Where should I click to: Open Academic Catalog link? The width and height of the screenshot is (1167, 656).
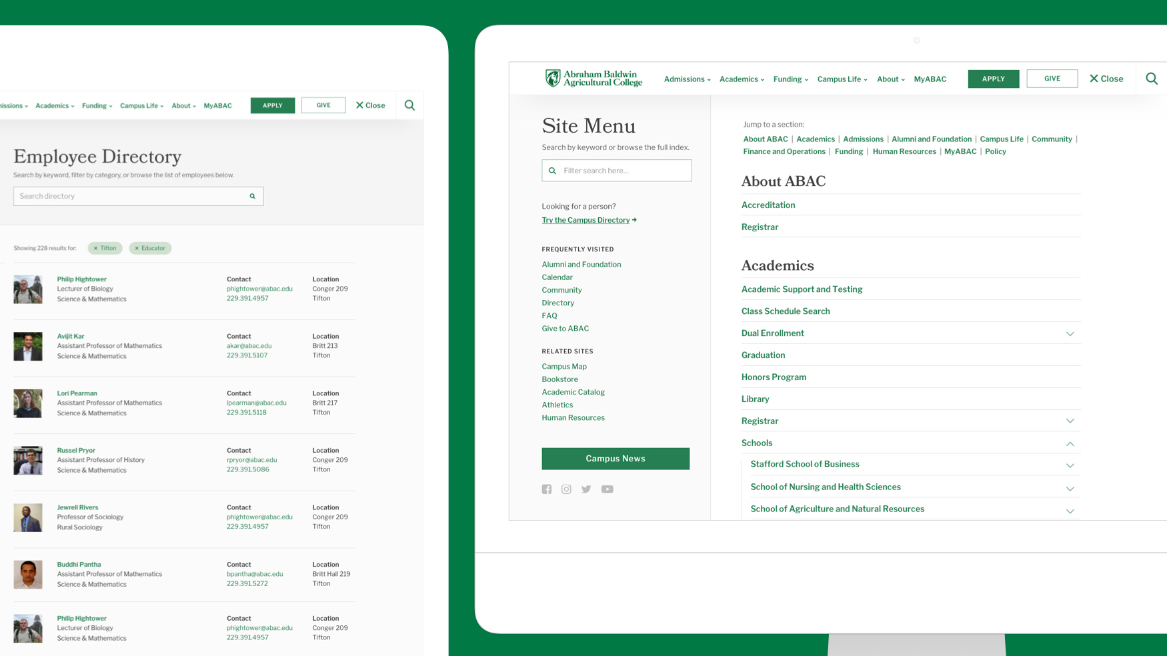573,392
